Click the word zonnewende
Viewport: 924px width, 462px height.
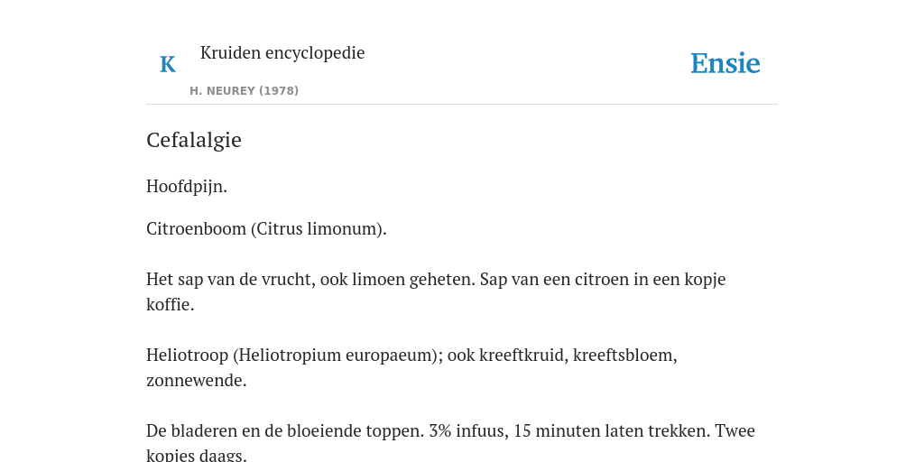point(194,381)
